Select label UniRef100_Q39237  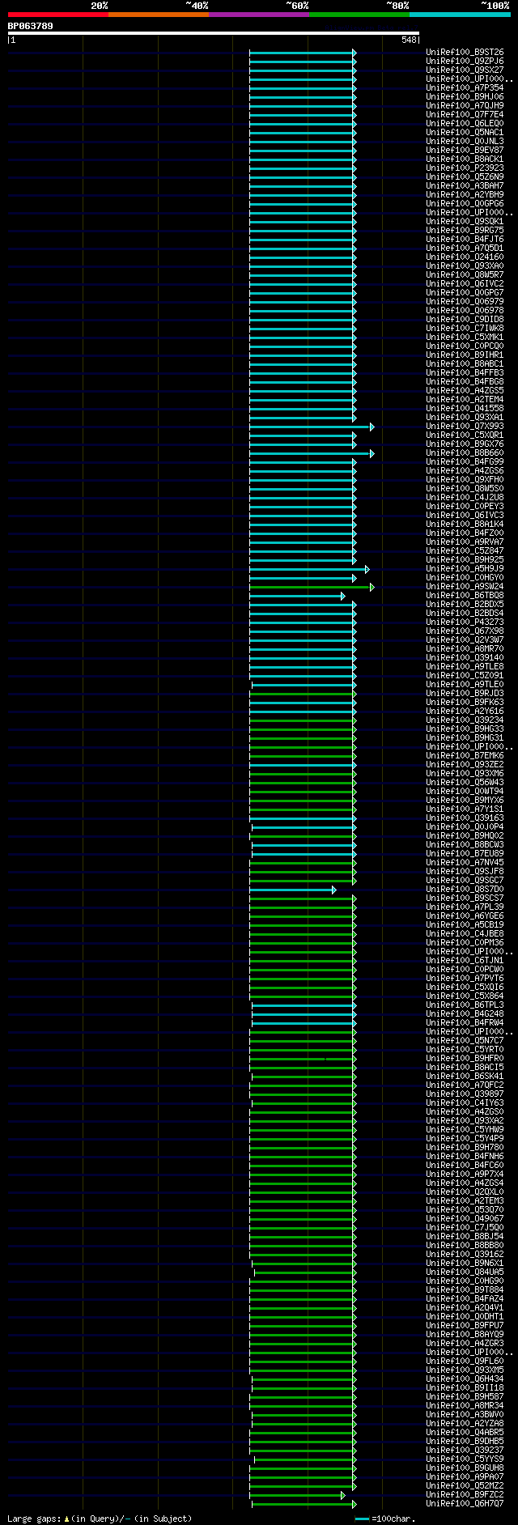(465, 1451)
